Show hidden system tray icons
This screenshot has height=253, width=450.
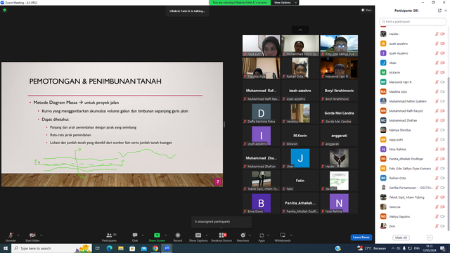[392, 248]
